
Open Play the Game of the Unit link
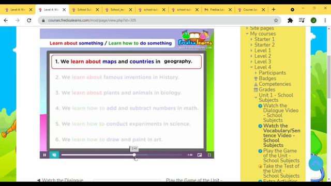281,156
